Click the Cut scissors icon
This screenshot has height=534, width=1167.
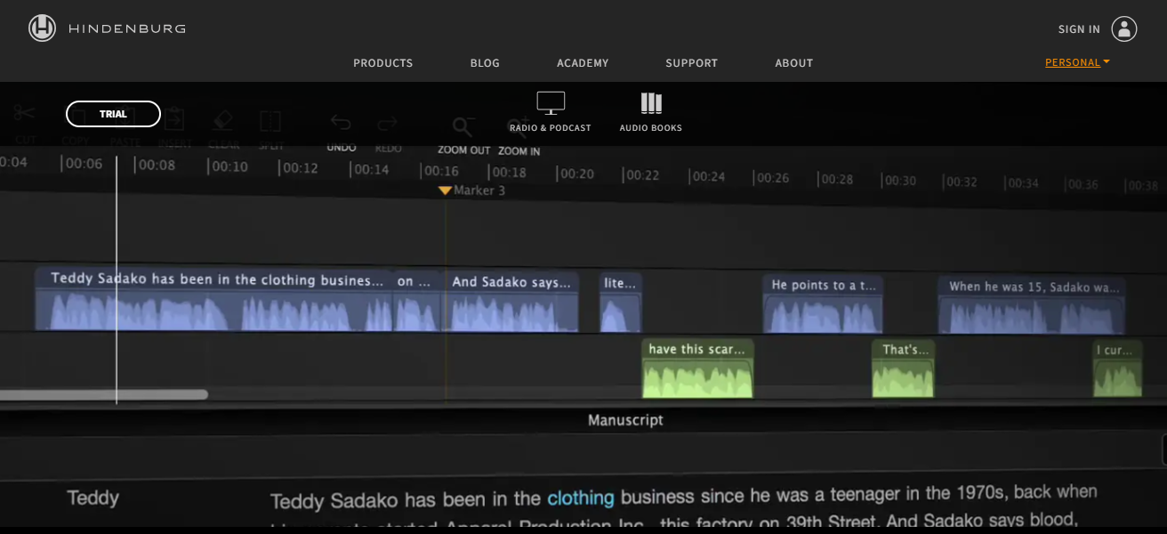click(x=24, y=114)
